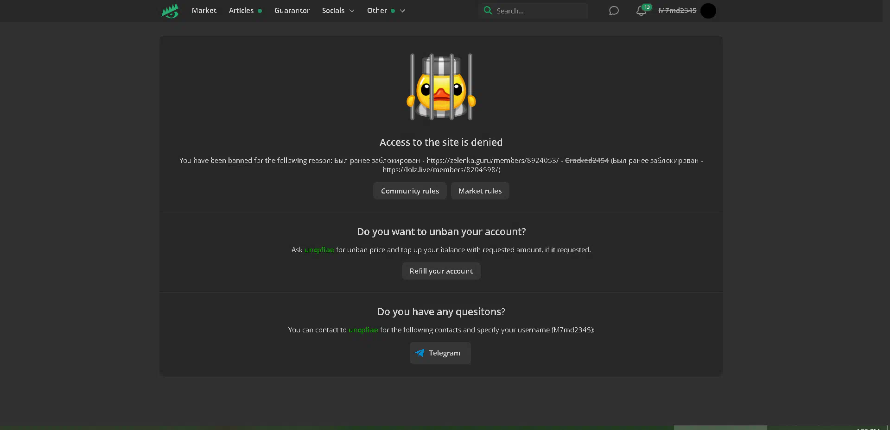This screenshot has width=890, height=430.
Task: Click the green eye site logo
Action: click(x=170, y=11)
